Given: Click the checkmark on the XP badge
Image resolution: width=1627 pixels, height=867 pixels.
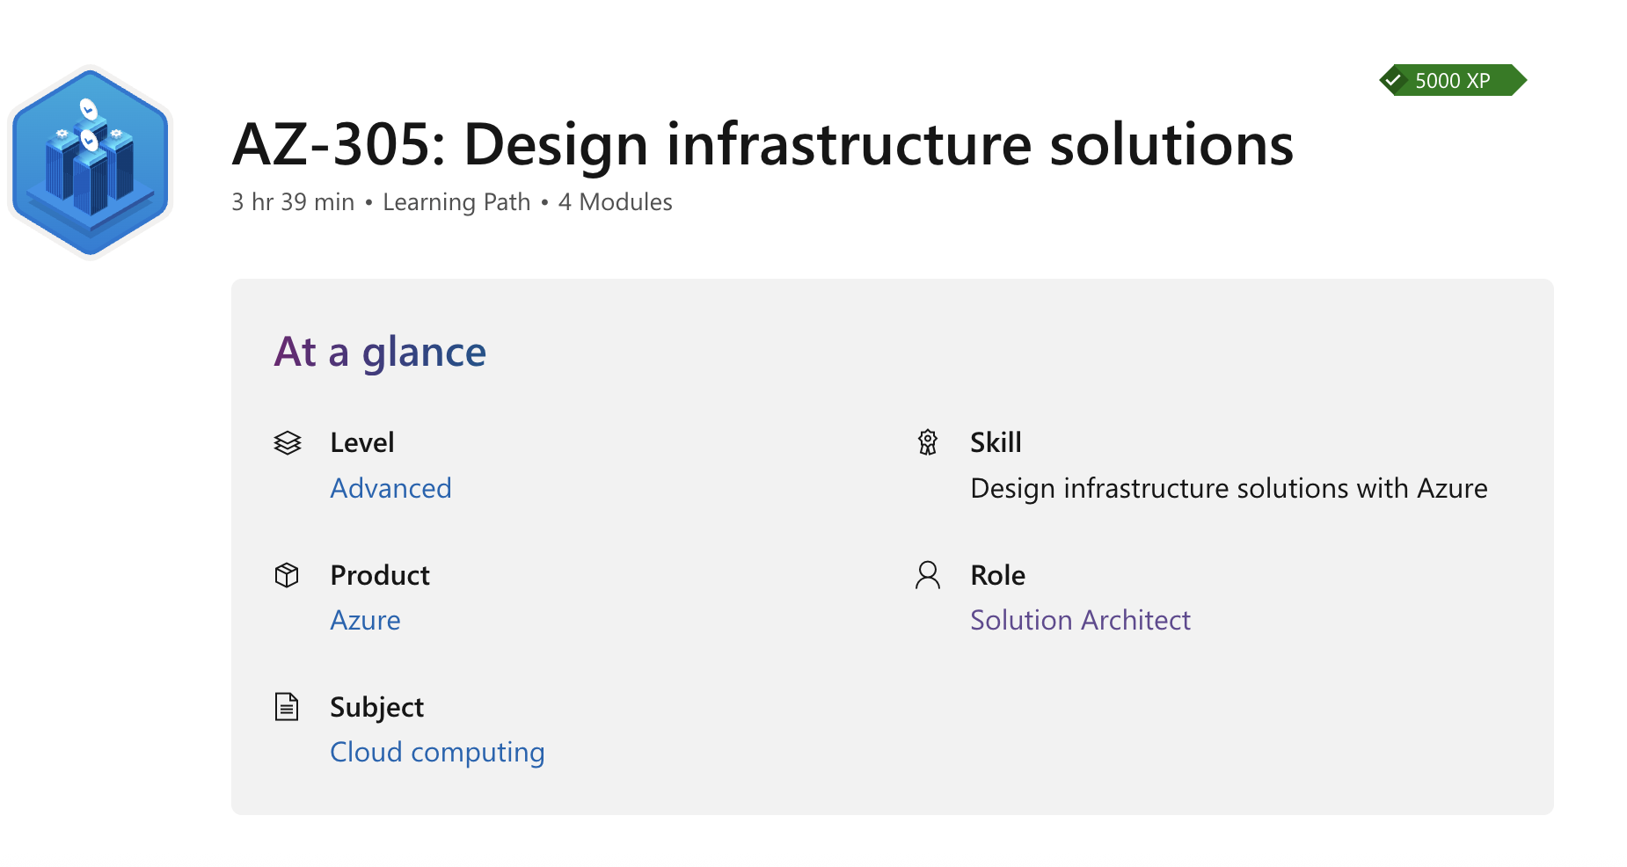Looking at the screenshot, I should point(1393,81).
